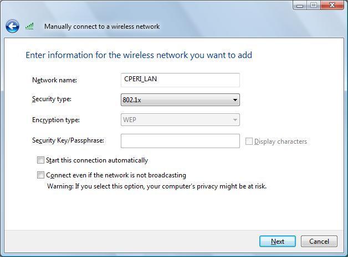348x257 pixels.
Task: Go back using the blue arrow button
Action: pos(12,27)
